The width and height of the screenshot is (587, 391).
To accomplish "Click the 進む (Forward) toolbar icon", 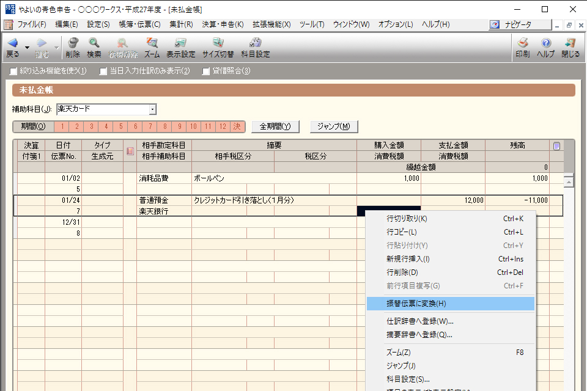I will point(42,48).
